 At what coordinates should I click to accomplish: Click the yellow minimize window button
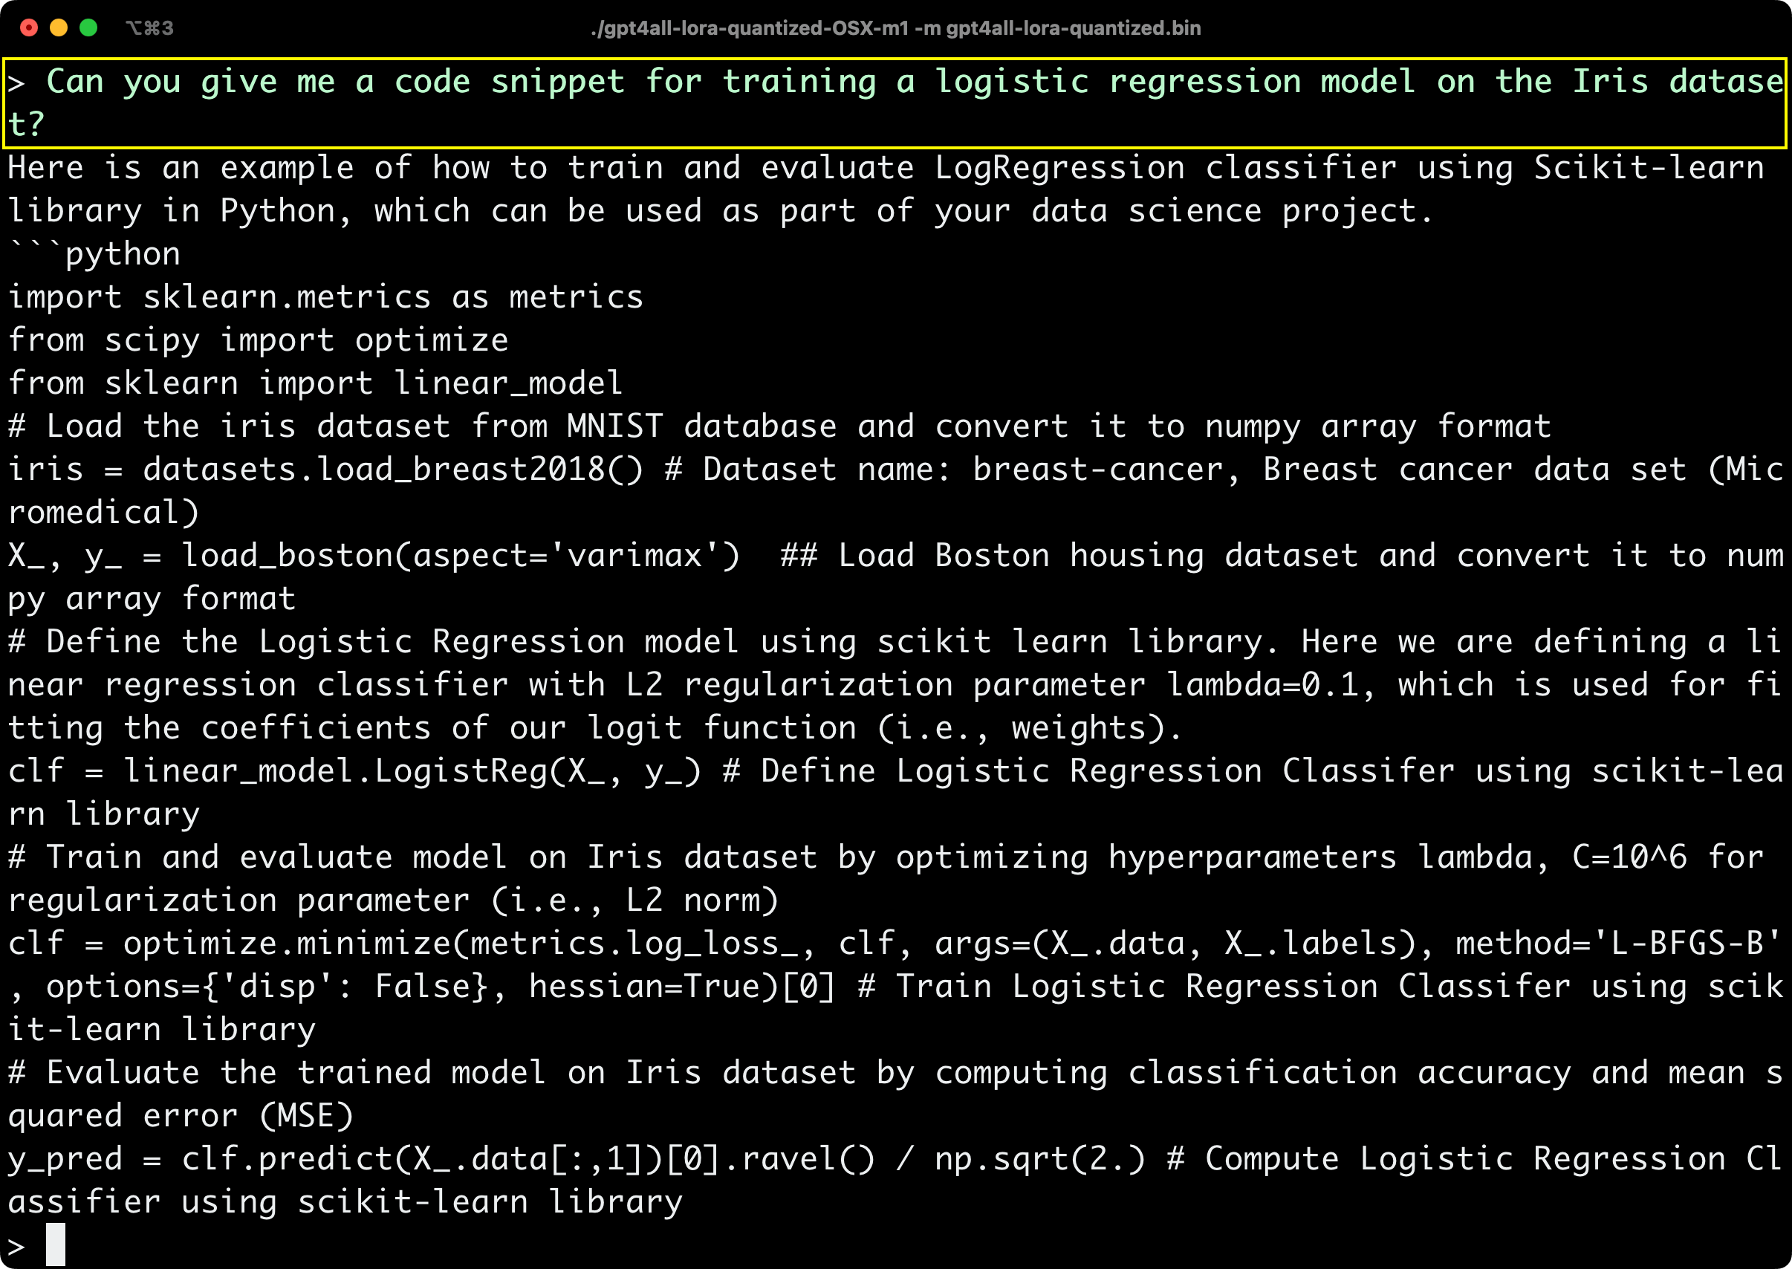[x=59, y=28]
